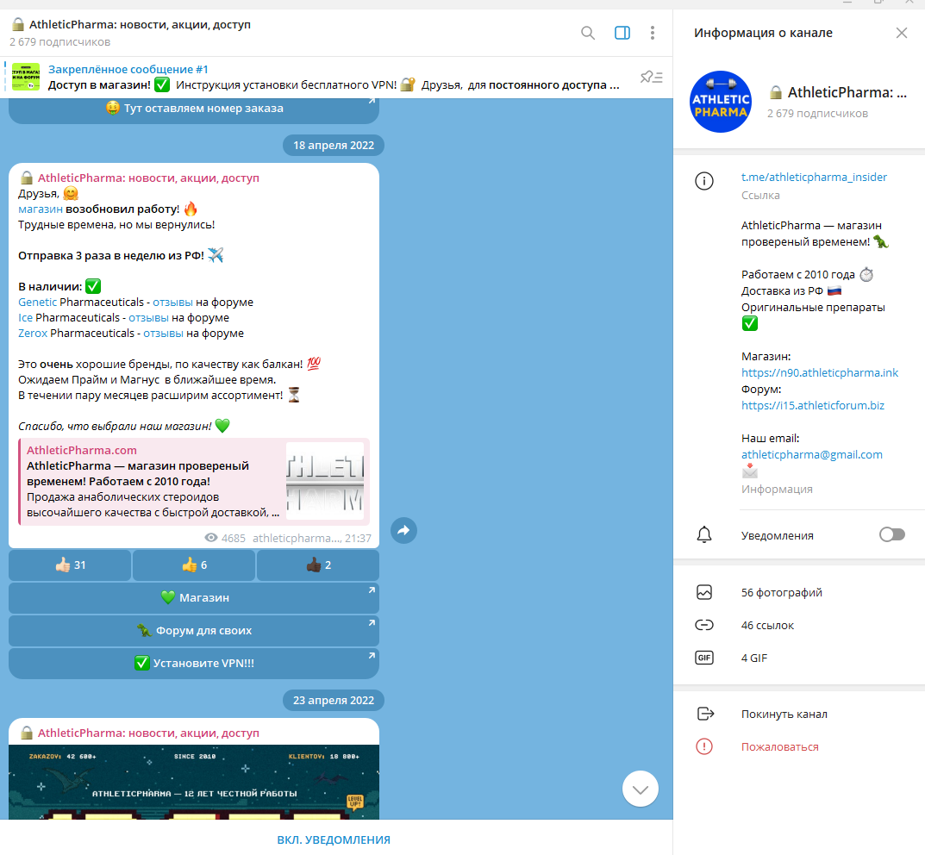Jump to latest messages with down chevron
Viewport: 925px width, 855px height.
tap(640, 789)
